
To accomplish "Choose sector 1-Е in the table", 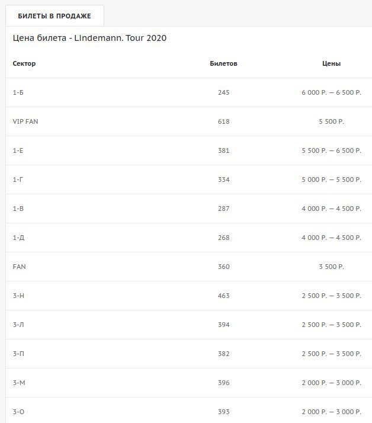I will pos(189,150).
